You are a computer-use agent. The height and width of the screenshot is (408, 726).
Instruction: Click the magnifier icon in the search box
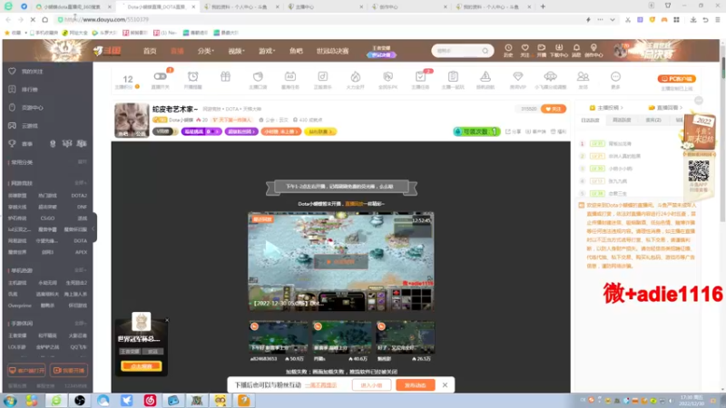tap(485, 51)
